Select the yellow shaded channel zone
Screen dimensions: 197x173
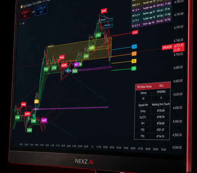coord(79,51)
